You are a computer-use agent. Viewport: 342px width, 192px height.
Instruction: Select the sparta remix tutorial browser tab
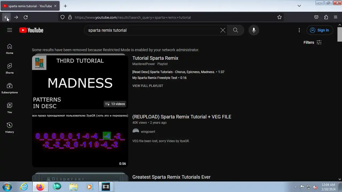tap(30, 6)
